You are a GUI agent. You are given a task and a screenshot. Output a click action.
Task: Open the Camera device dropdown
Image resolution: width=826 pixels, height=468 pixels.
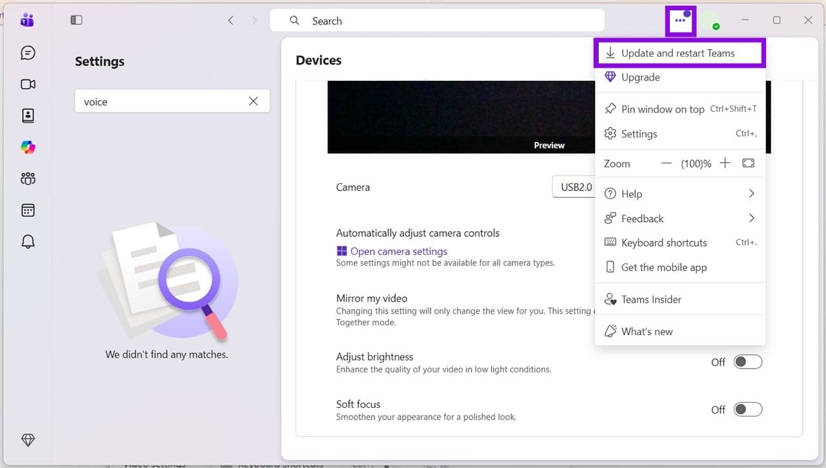click(x=574, y=187)
